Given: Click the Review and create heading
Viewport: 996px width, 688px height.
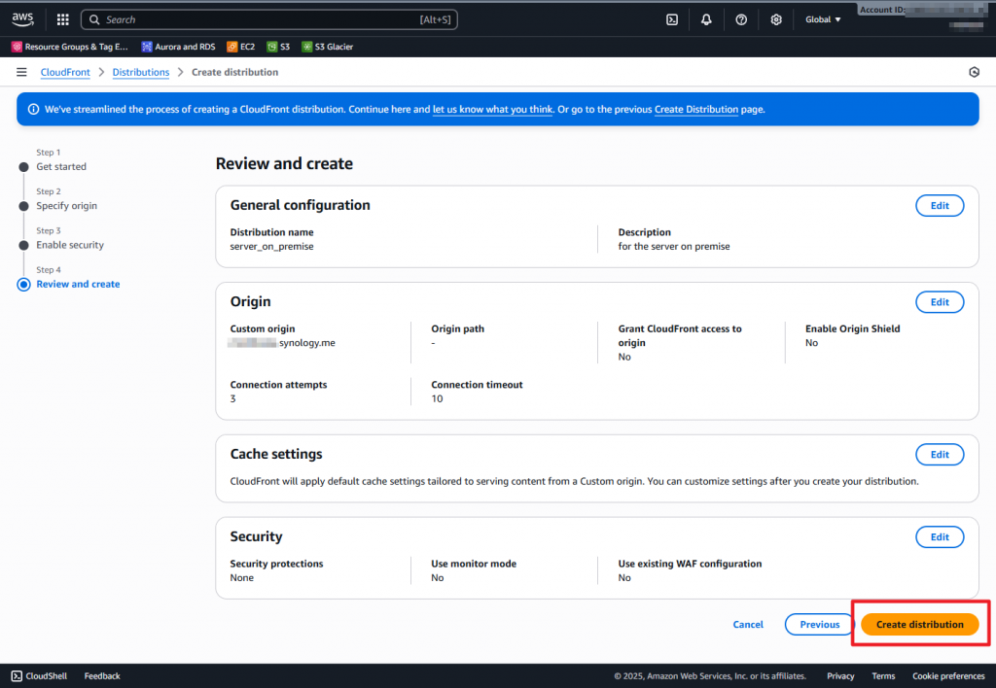Looking at the screenshot, I should pyautogui.click(x=284, y=164).
